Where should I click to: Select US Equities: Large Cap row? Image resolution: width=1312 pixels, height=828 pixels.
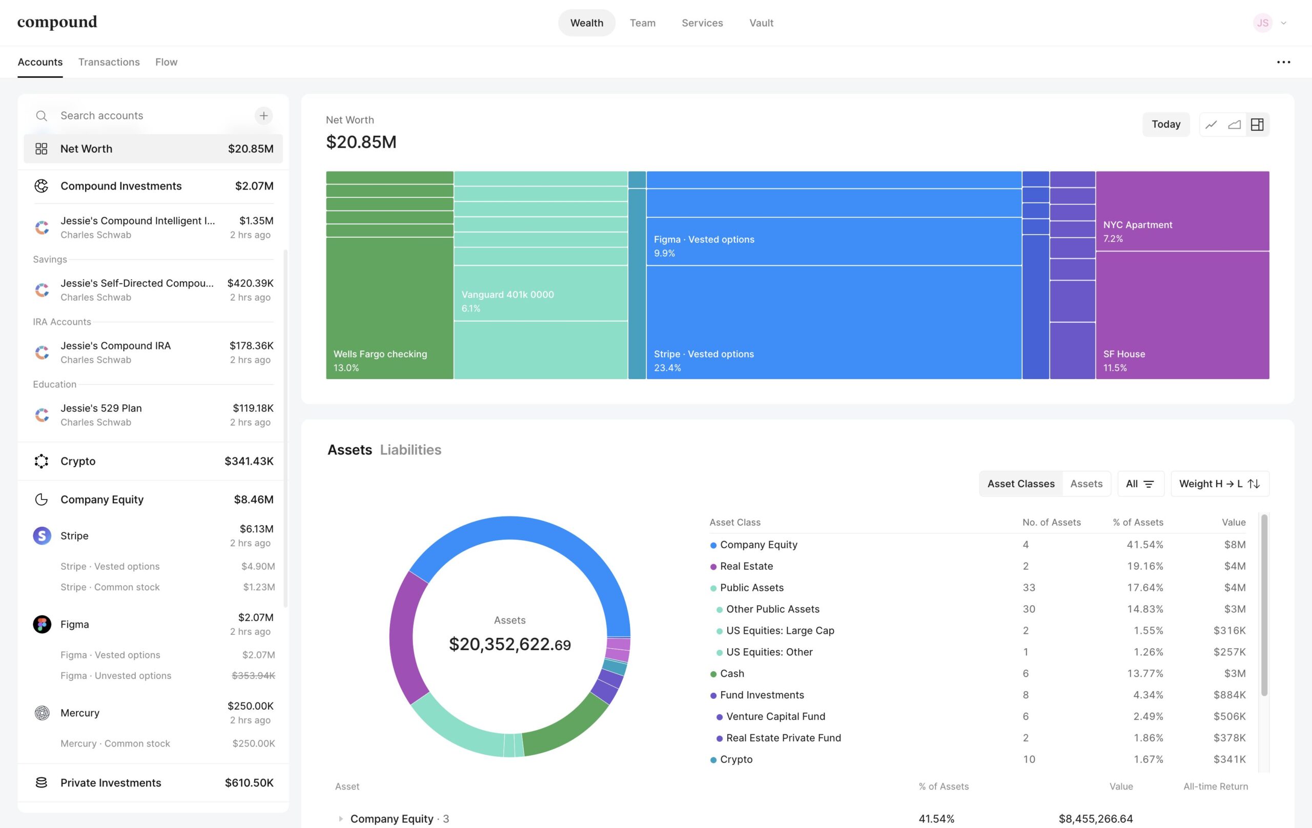[x=978, y=630]
